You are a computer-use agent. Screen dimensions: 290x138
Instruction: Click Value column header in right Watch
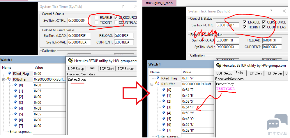(x=197, y=72)
